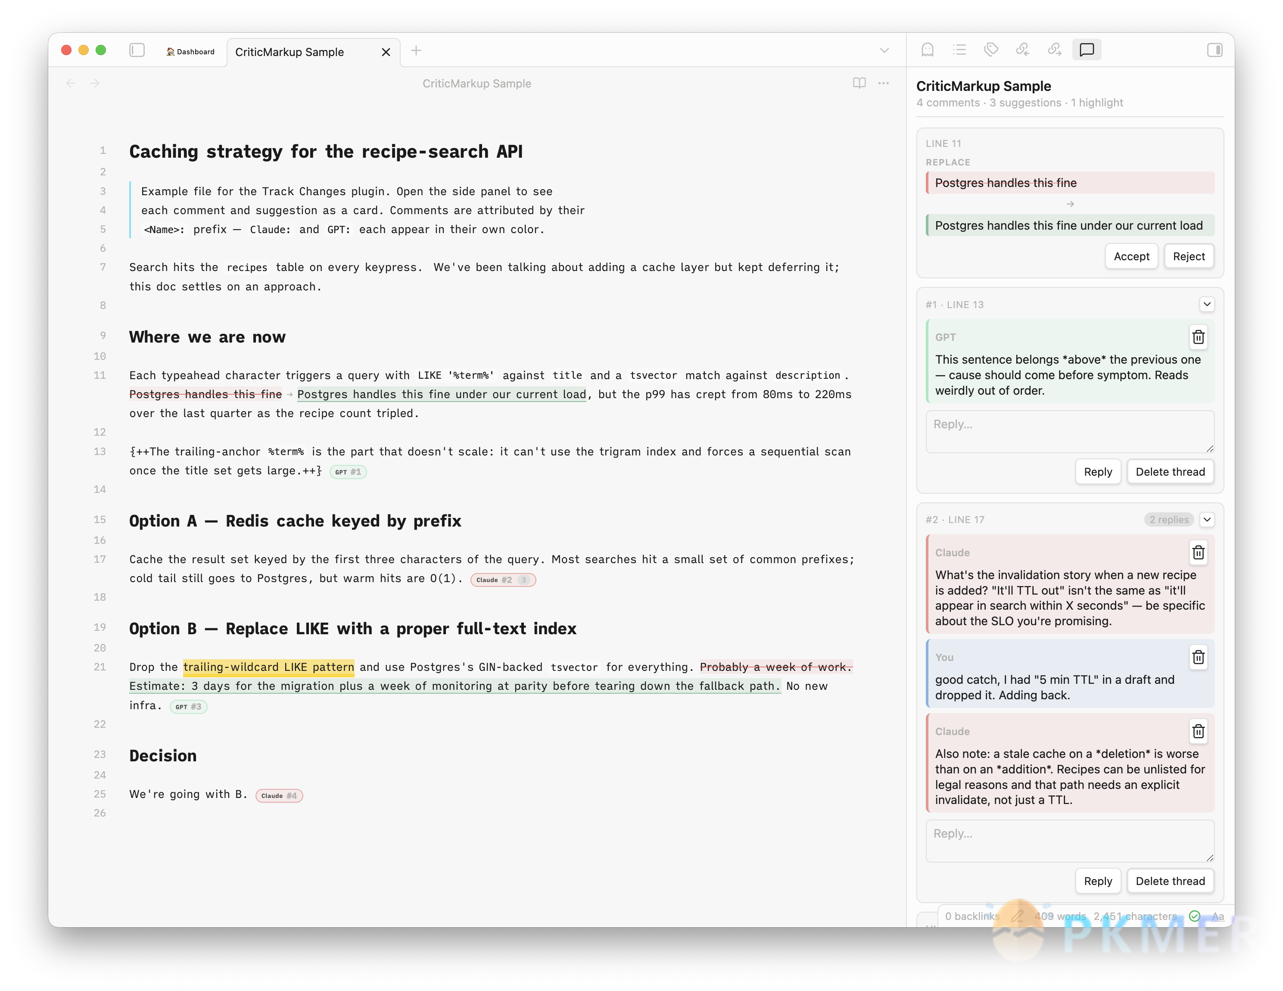Click the Reply field in thread #2

click(1070, 841)
